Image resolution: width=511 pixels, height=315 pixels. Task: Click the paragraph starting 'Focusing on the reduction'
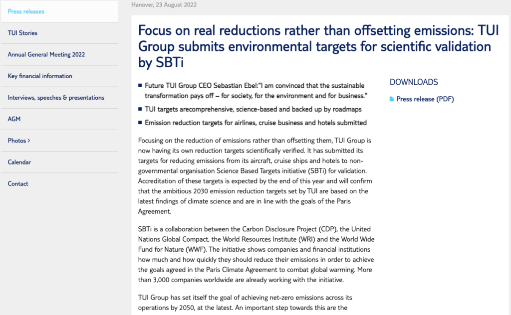tap(255, 176)
